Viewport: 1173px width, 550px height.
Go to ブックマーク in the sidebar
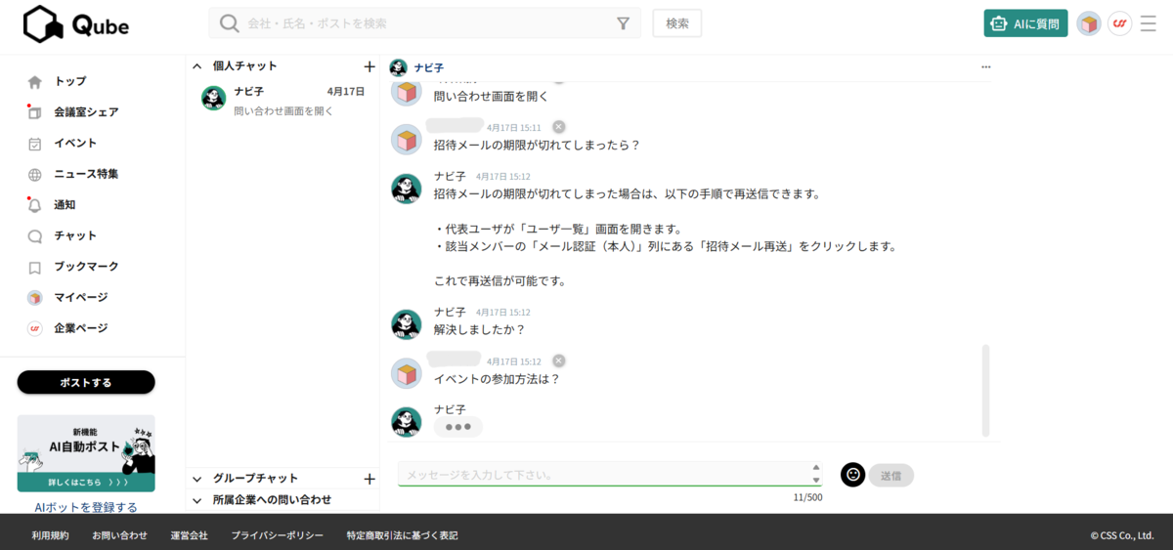[86, 267]
